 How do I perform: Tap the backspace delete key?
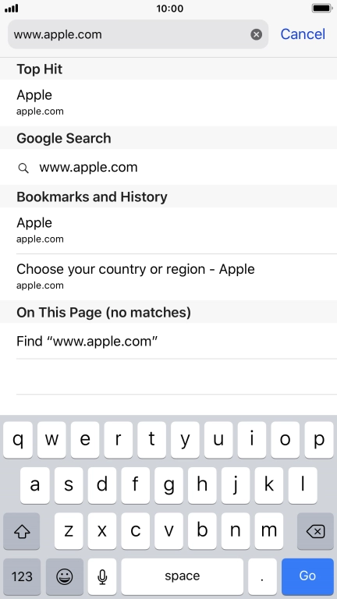pos(315,531)
